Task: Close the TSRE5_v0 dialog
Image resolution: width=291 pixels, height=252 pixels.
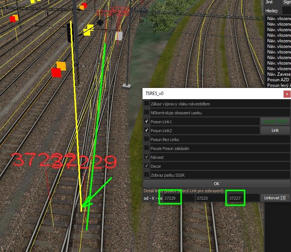Action: pos(287,94)
